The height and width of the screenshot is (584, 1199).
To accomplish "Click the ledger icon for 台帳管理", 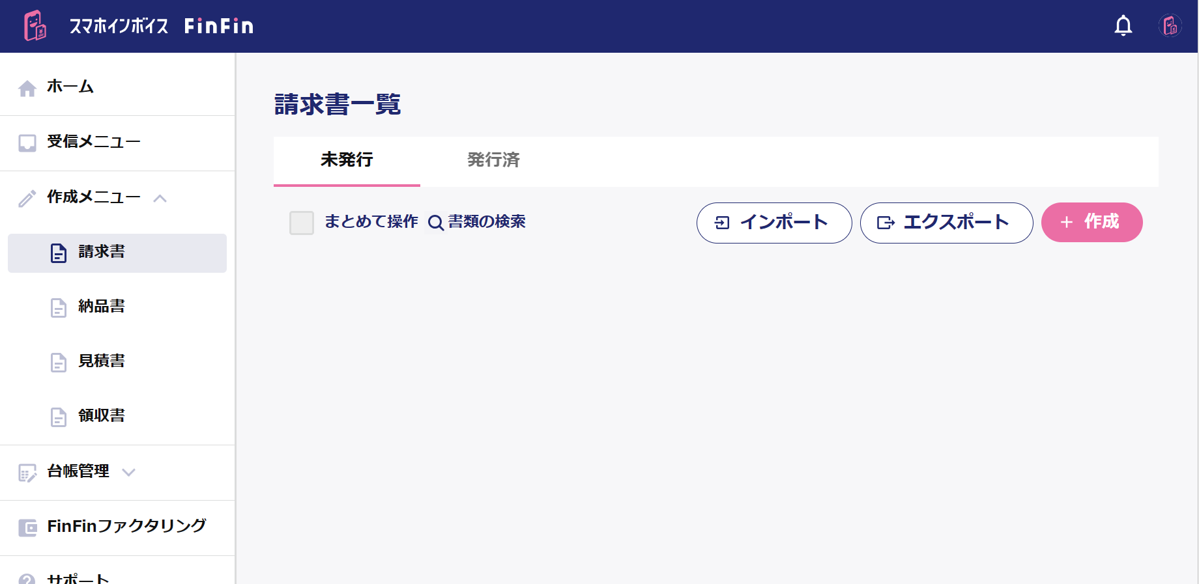I will point(27,473).
